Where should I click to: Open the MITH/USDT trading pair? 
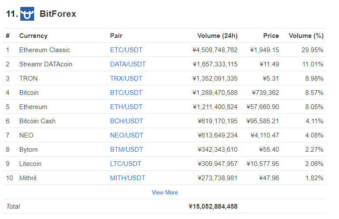(128, 178)
